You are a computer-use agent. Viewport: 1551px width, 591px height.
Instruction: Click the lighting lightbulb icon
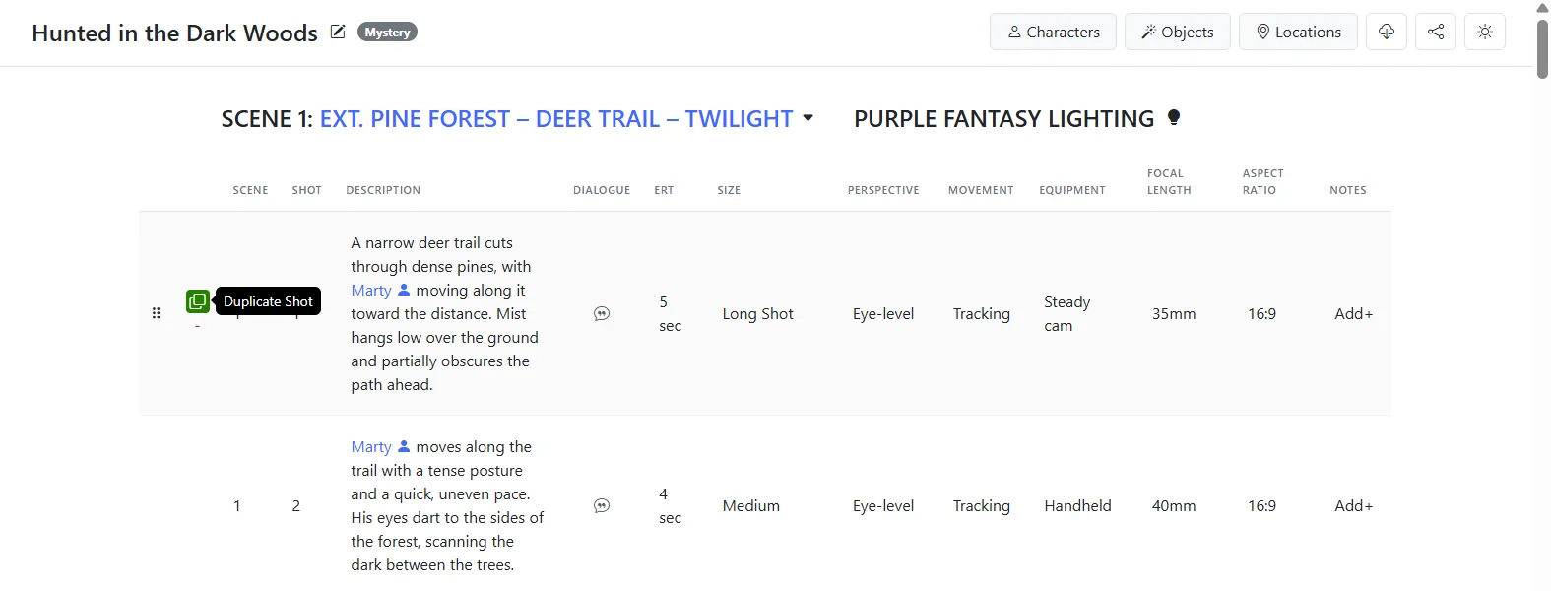point(1173,117)
